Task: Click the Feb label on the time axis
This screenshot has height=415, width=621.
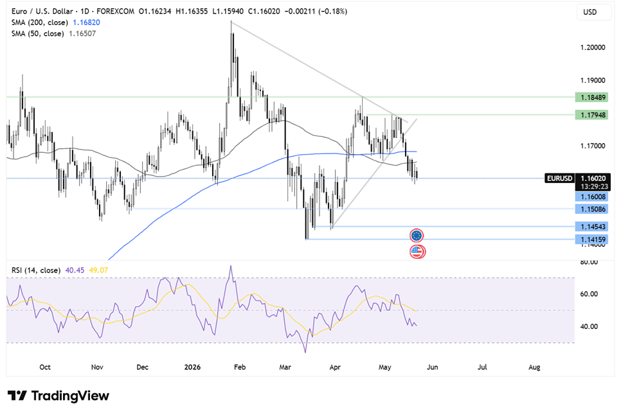Action: pyautogui.click(x=240, y=367)
